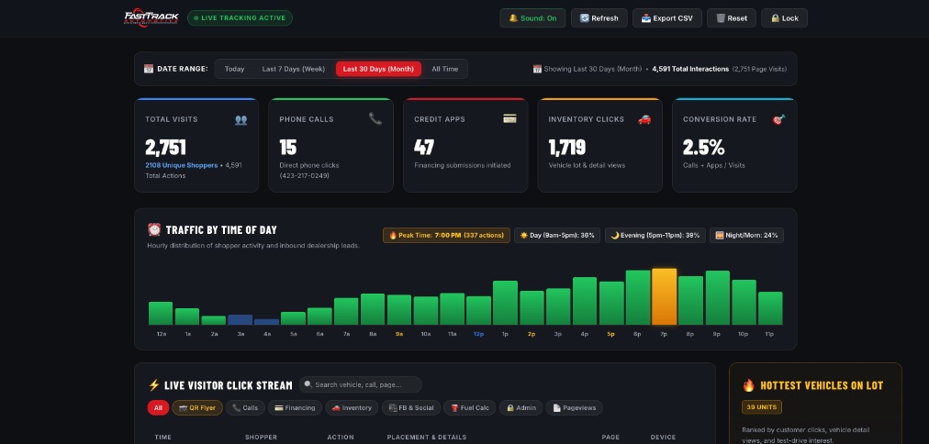
Task: Click the Night/Morn: 24% badge
Action: pyautogui.click(x=746, y=235)
